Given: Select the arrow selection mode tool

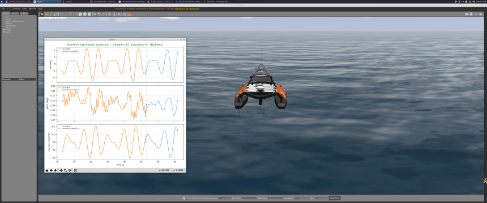Looking at the screenshot, I should (41, 14).
